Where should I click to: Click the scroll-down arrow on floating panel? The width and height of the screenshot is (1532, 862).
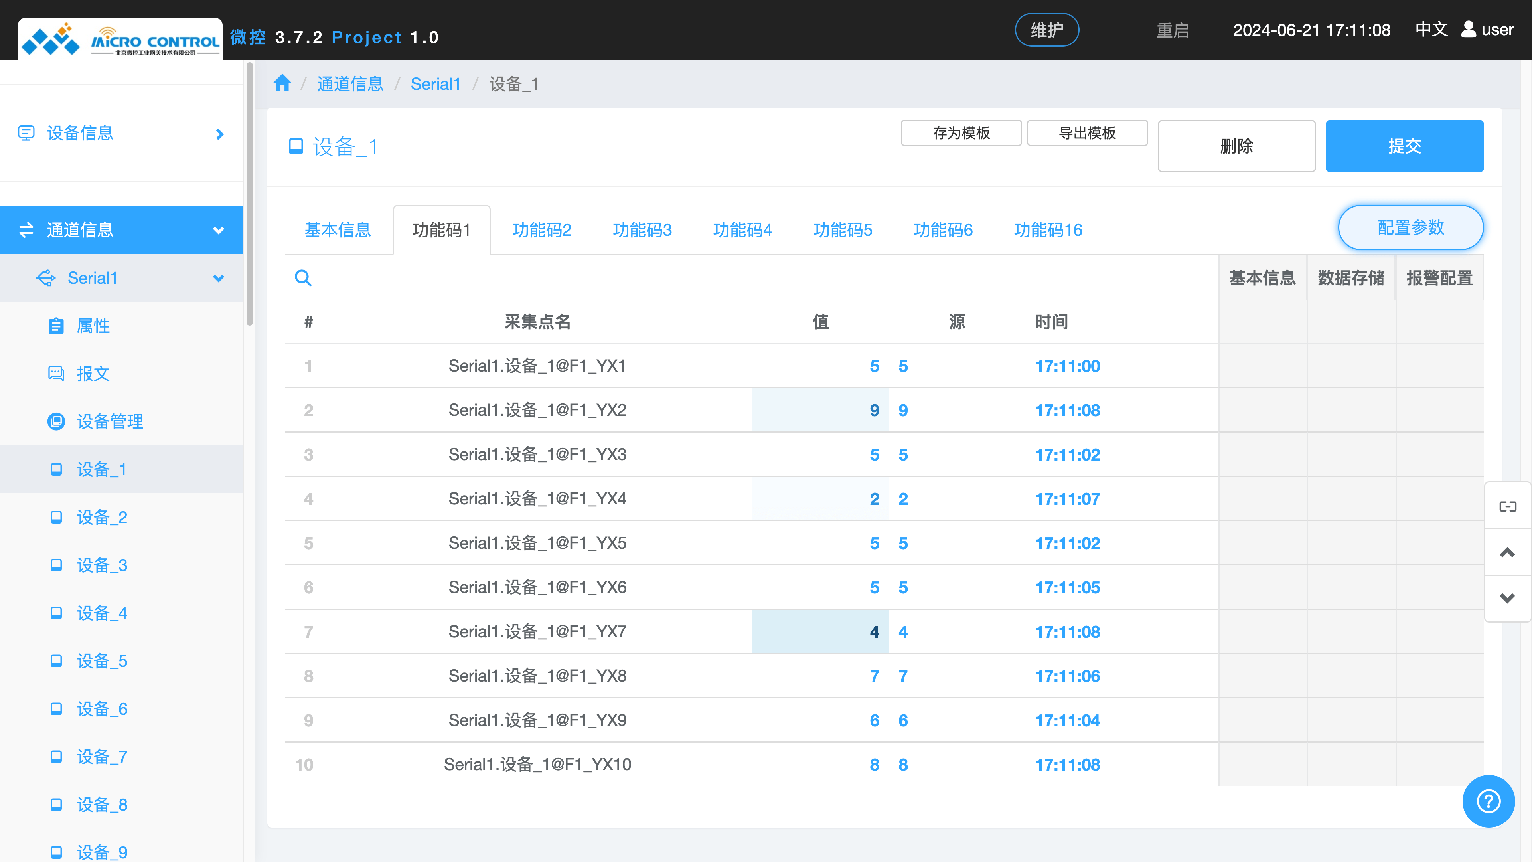(x=1508, y=598)
